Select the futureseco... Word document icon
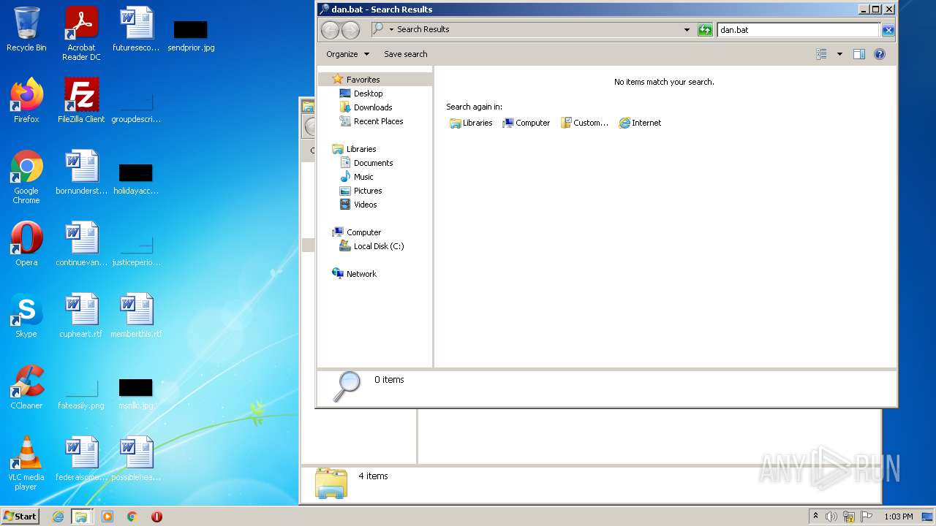The width and height of the screenshot is (936, 526). [136, 29]
